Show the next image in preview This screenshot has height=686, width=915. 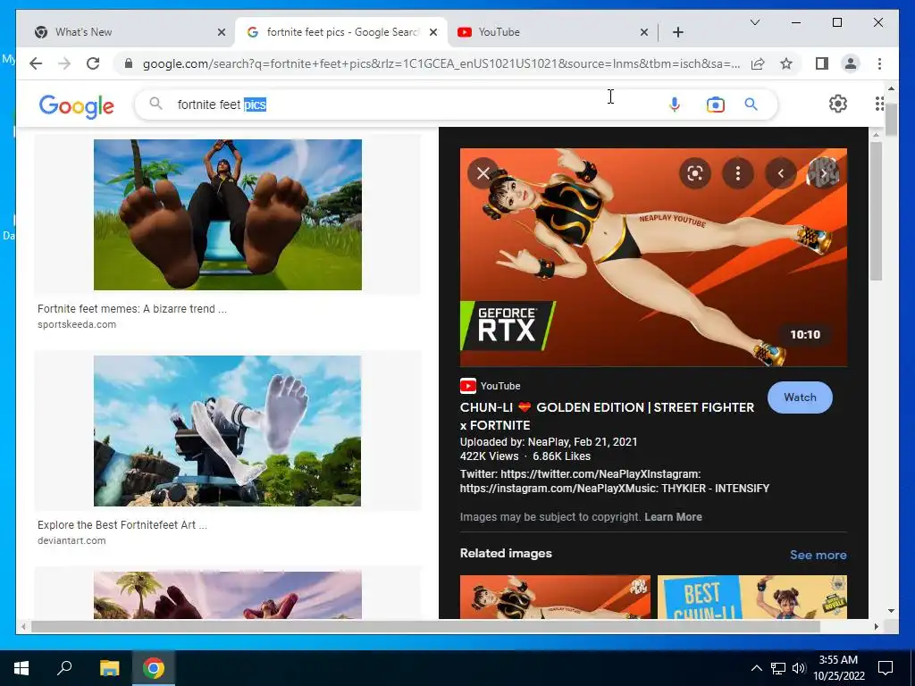pos(823,173)
